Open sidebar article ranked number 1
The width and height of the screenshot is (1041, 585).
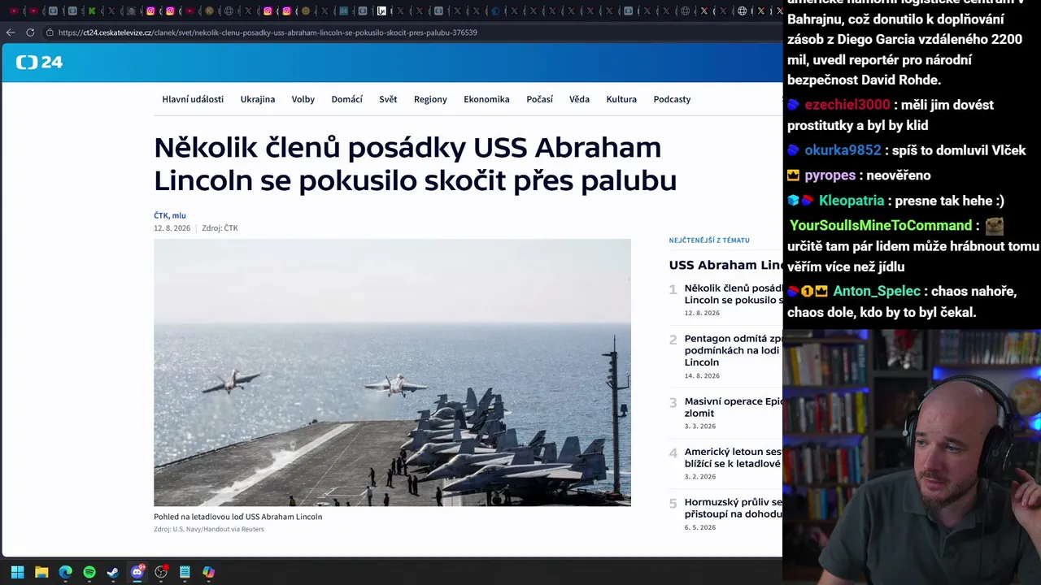[x=733, y=294]
